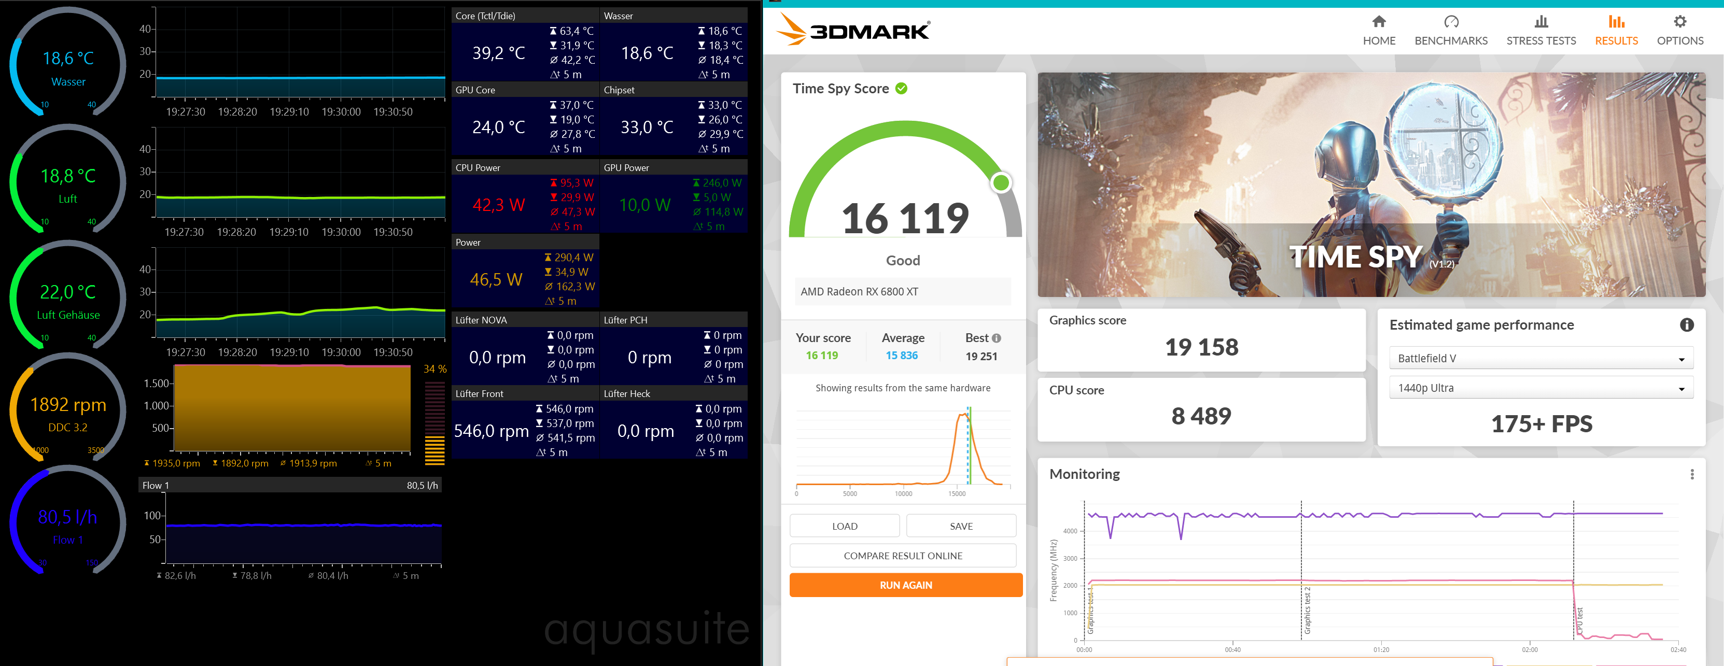Click the Results chart icon

click(1616, 21)
